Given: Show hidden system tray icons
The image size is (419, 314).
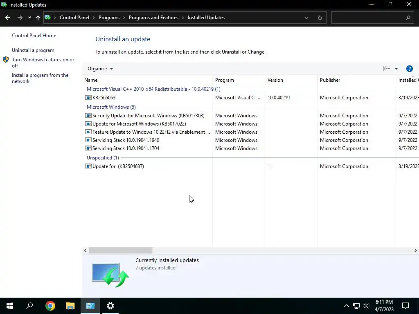Looking at the screenshot, I should [x=346, y=306].
